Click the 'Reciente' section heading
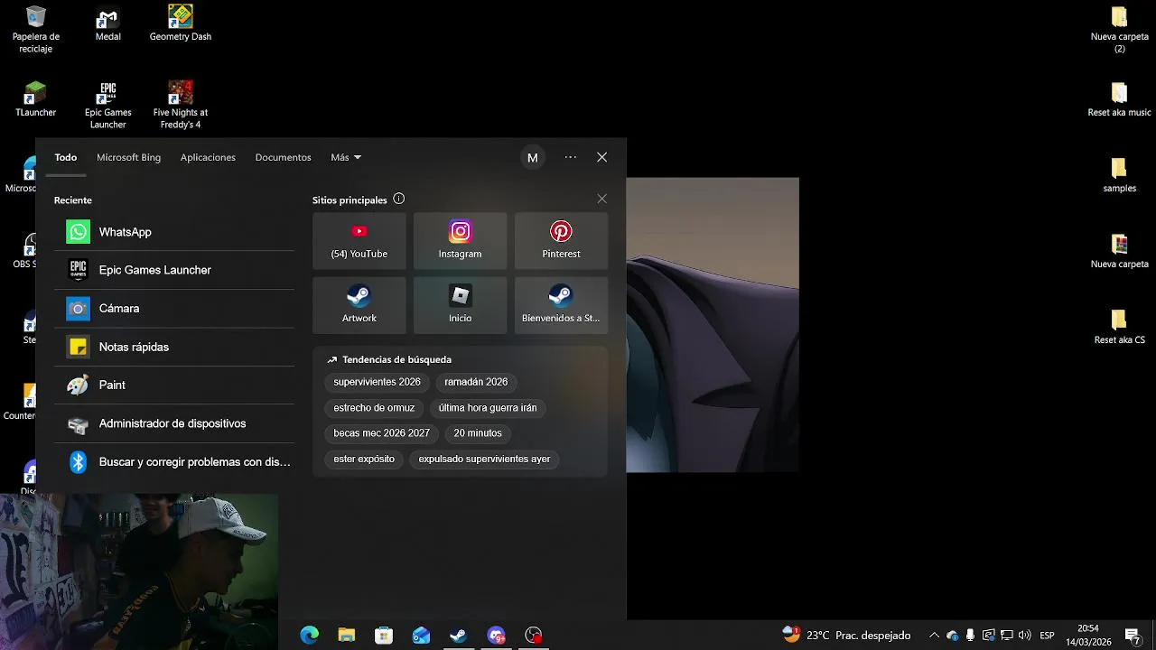Screen dimensions: 1156x650 pyautogui.click(x=73, y=200)
